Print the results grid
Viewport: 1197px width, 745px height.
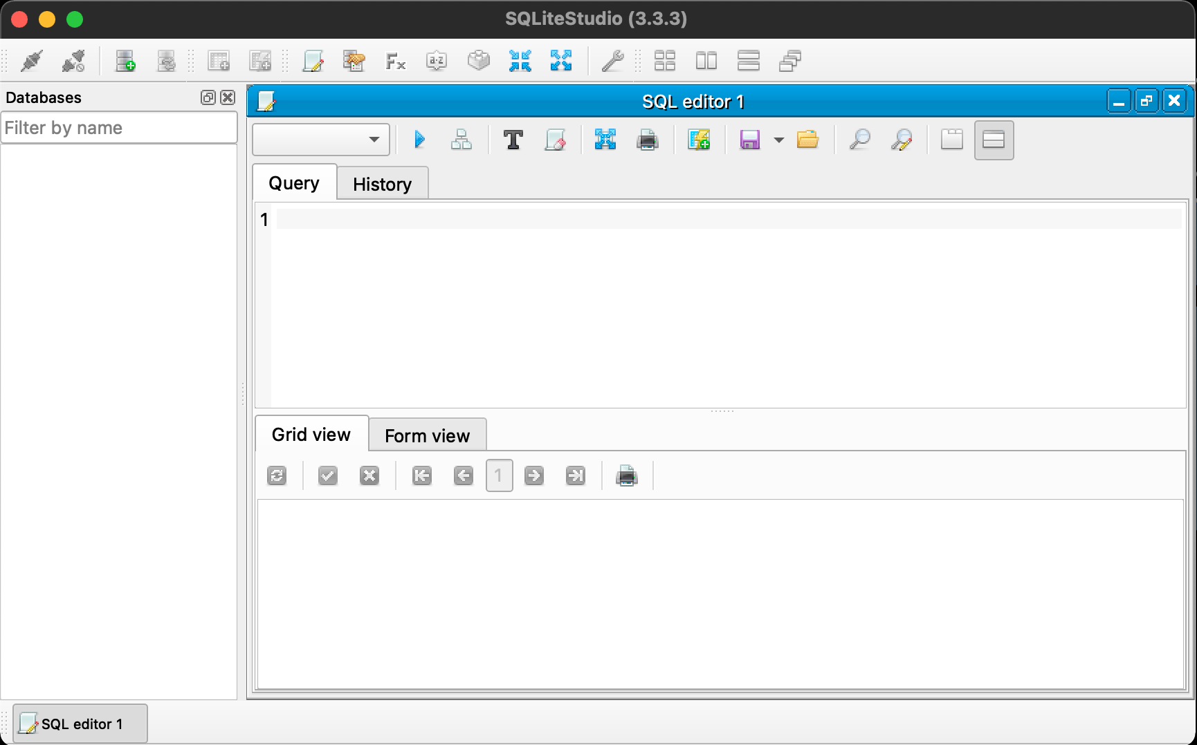627,475
